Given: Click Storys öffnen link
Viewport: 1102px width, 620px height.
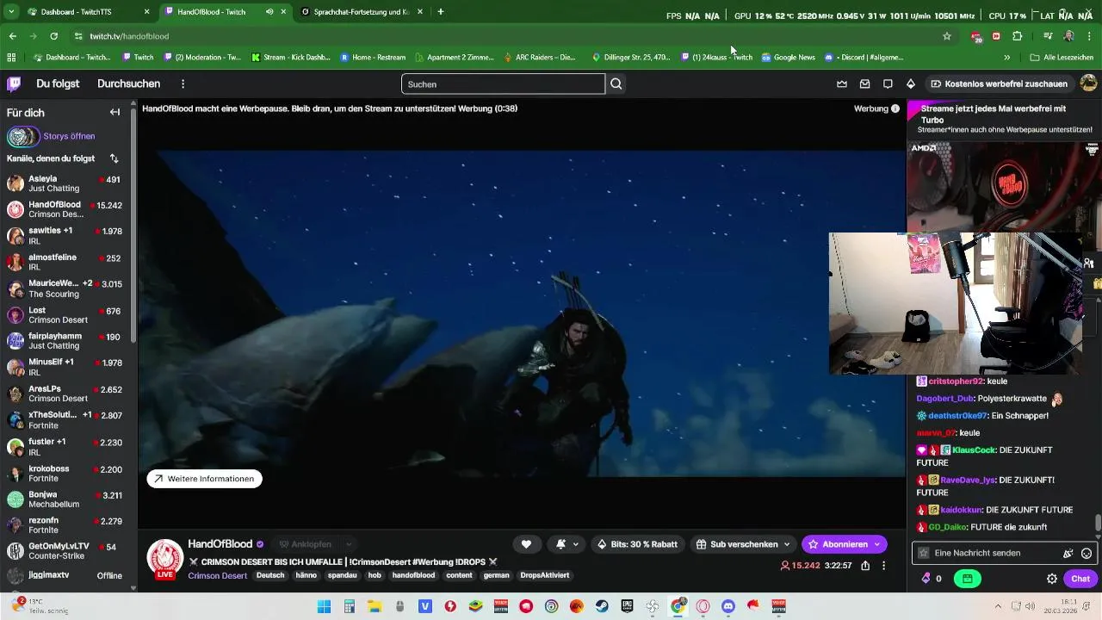Looking at the screenshot, I should click(x=69, y=136).
